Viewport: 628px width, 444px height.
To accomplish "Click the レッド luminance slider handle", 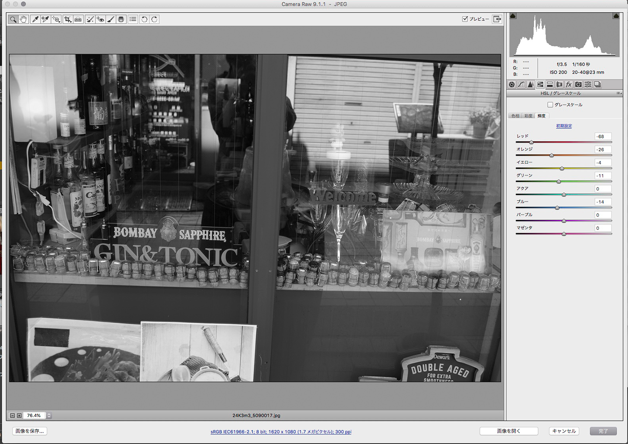I will [531, 142].
